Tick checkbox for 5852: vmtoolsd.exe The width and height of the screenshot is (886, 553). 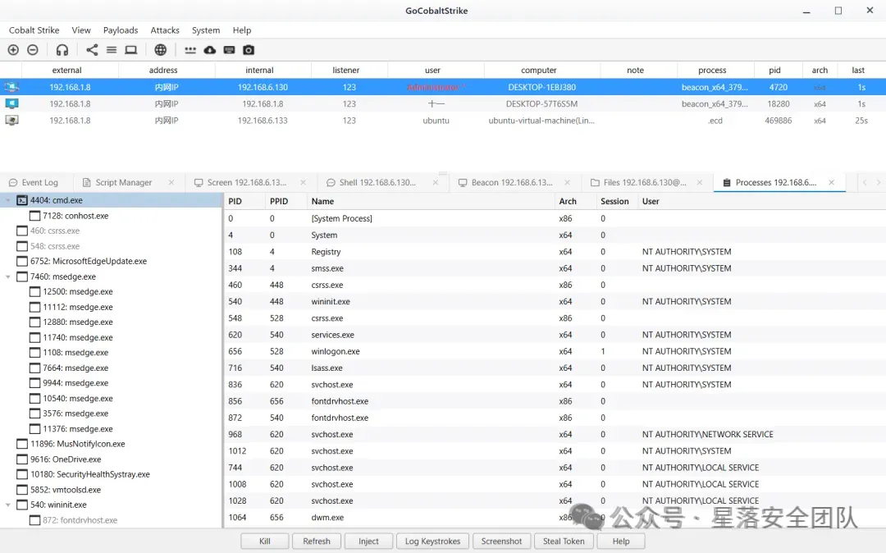[x=22, y=490]
